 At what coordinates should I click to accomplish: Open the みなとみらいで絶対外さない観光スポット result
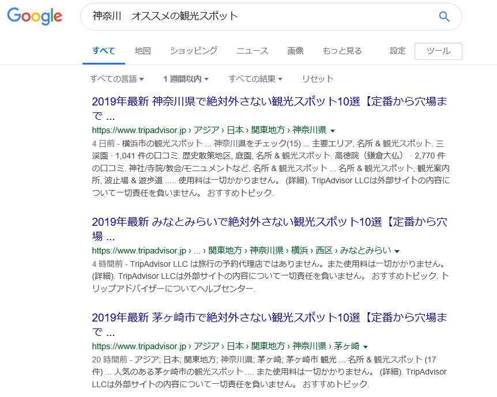269,229
